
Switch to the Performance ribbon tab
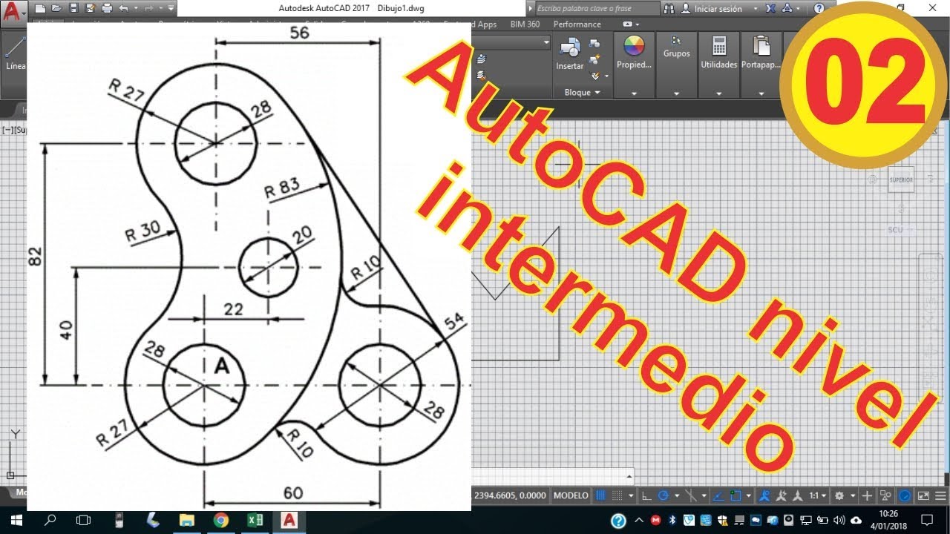577,24
